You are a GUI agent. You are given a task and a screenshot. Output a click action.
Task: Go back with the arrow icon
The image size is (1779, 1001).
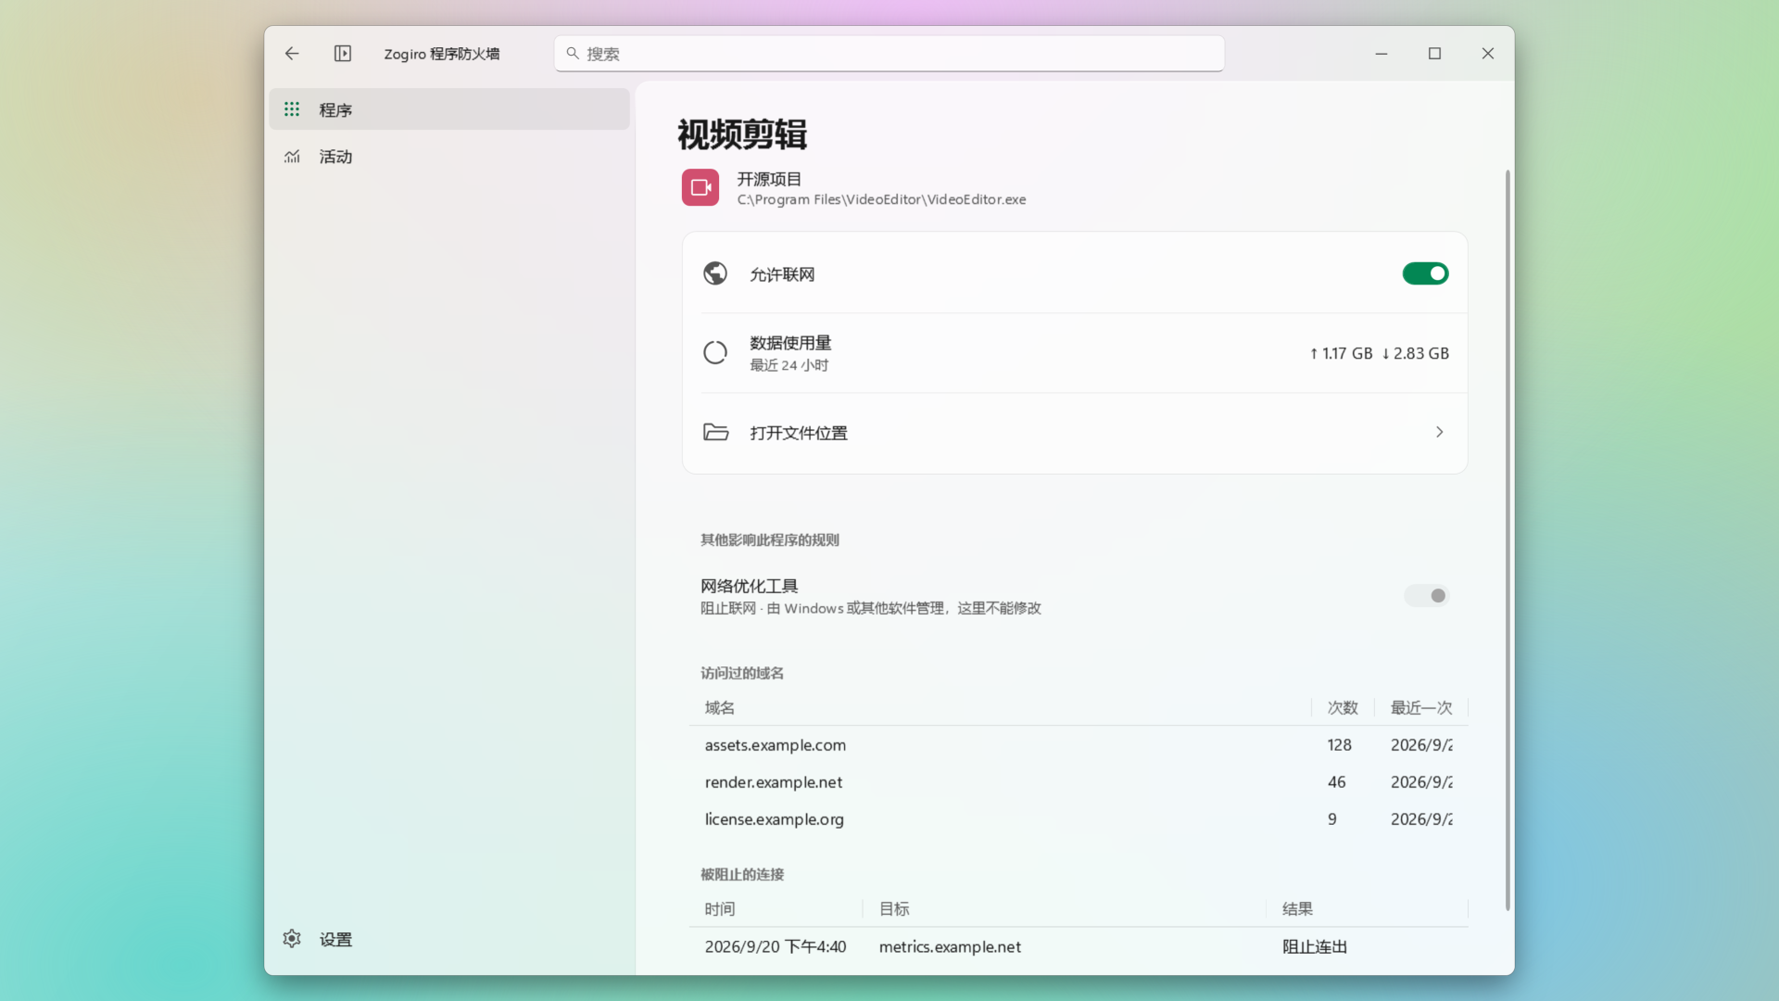[292, 54]
